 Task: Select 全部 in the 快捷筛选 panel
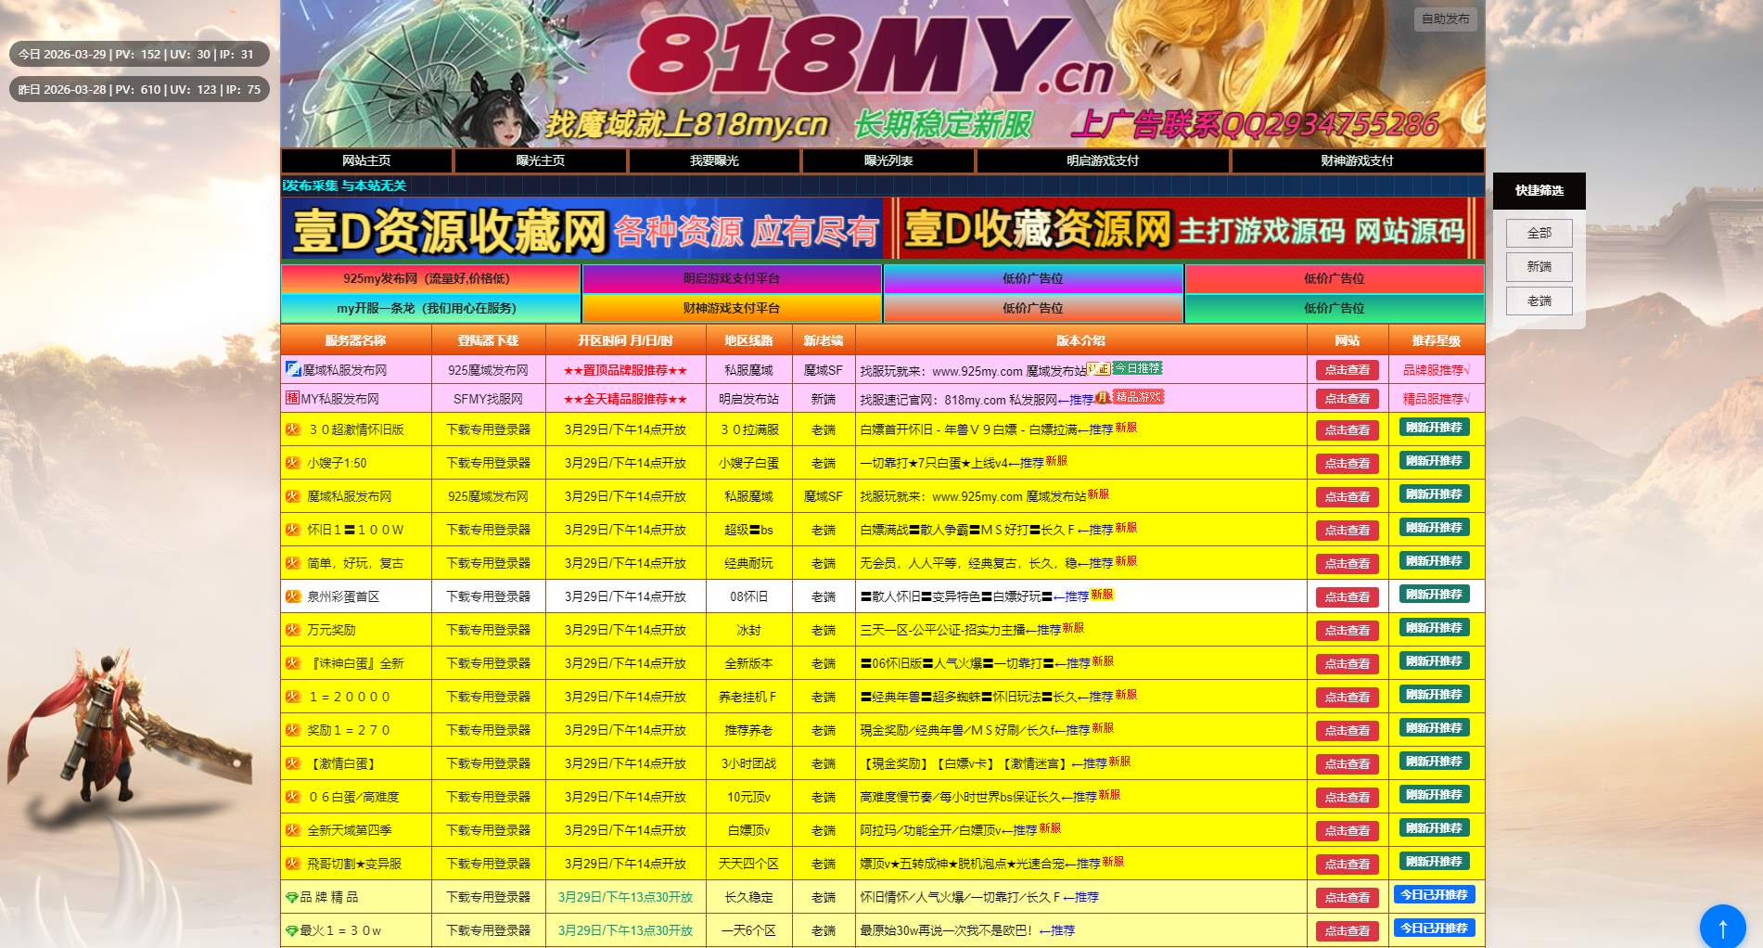point(1539,233)
